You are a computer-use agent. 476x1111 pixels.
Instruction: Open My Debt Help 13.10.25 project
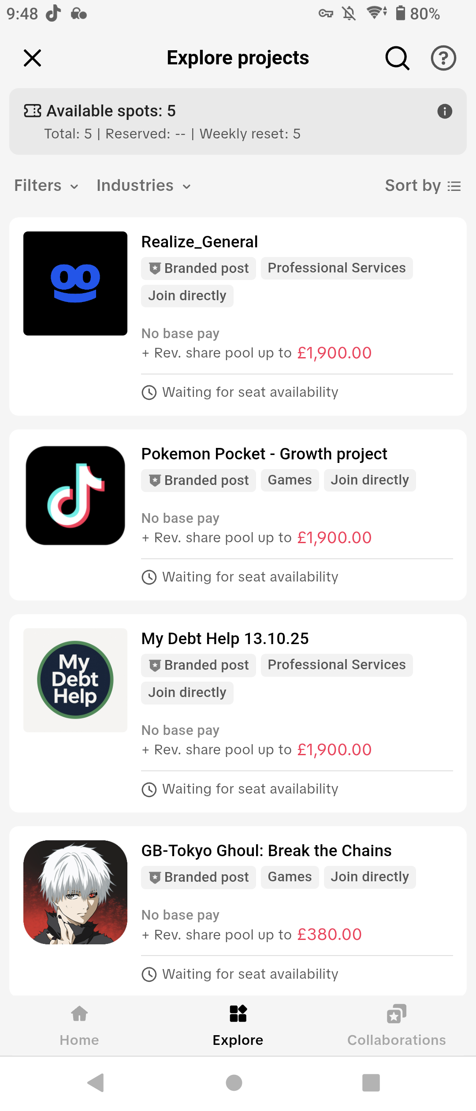click(225, 638)
